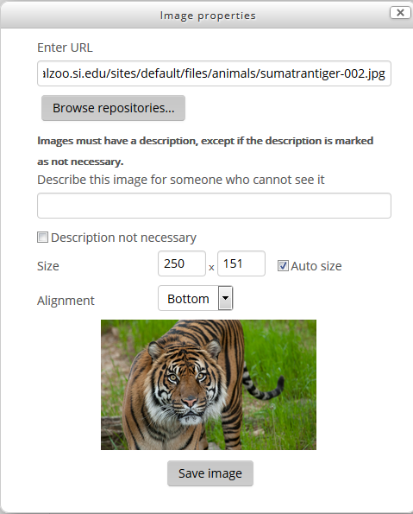The height and width of the screenshot is (514, 413).
Task: Click the Enter URL text field
Action: (214, 73)
